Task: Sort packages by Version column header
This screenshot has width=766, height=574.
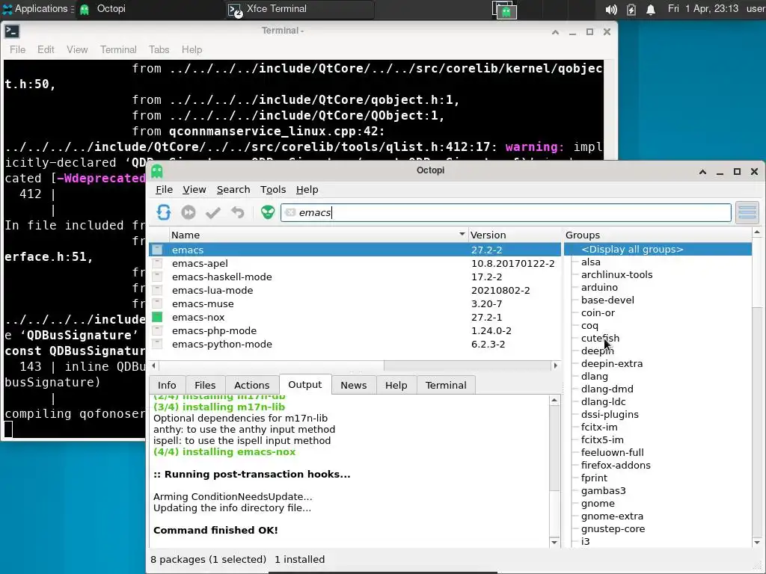Action: (515, 235)
